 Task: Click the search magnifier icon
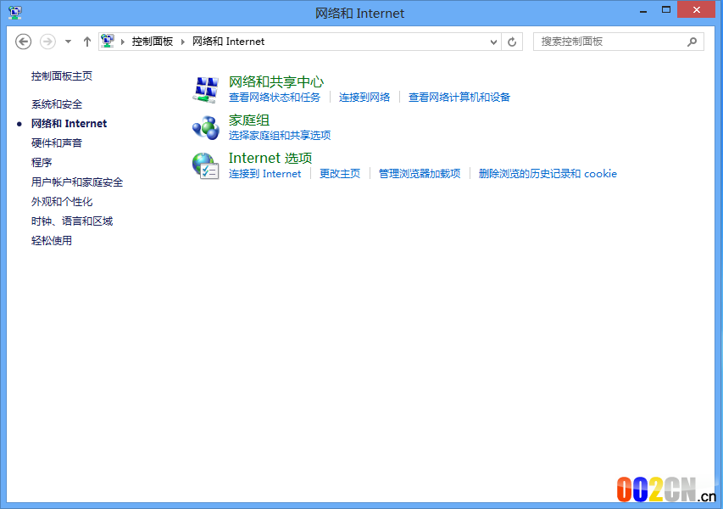pyautogui.click(x=692, y=42)
